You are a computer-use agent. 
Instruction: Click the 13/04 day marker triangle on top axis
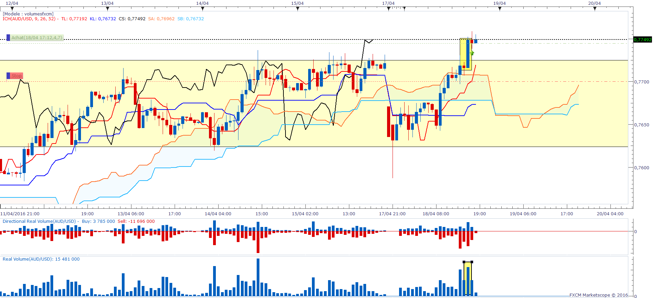(107, 9)
